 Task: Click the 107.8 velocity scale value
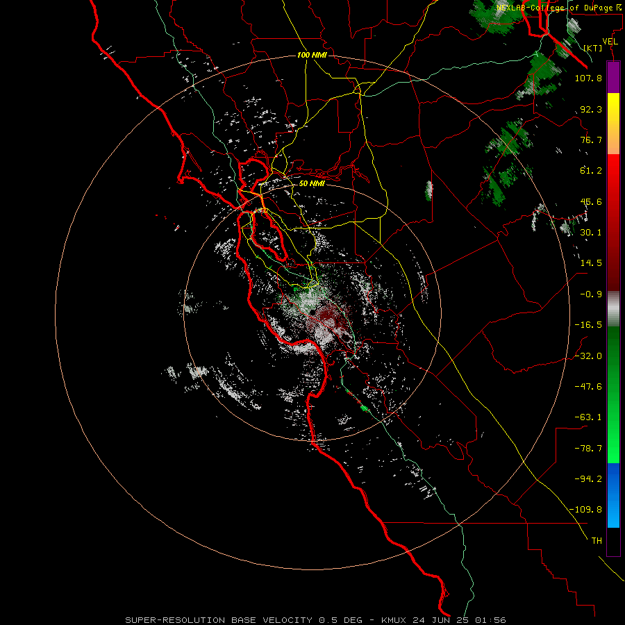click(x=588, y=78)
